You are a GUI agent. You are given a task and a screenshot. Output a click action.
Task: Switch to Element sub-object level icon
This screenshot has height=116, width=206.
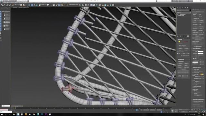(187, 42)
